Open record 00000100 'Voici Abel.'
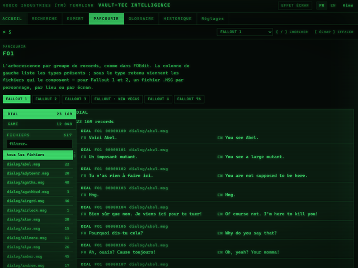Image resolution: width=358 pixels, height=268 pixels. pos(215,134)
